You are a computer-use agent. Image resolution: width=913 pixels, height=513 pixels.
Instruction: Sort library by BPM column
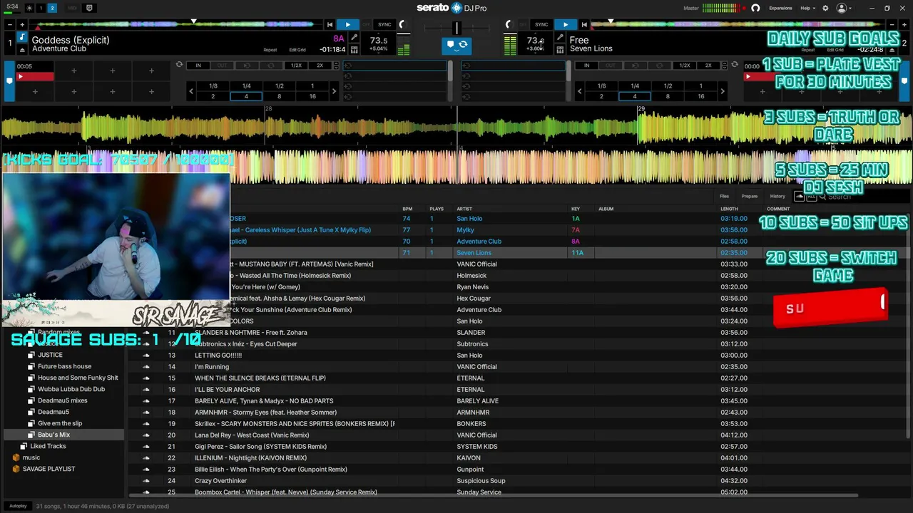407,209
